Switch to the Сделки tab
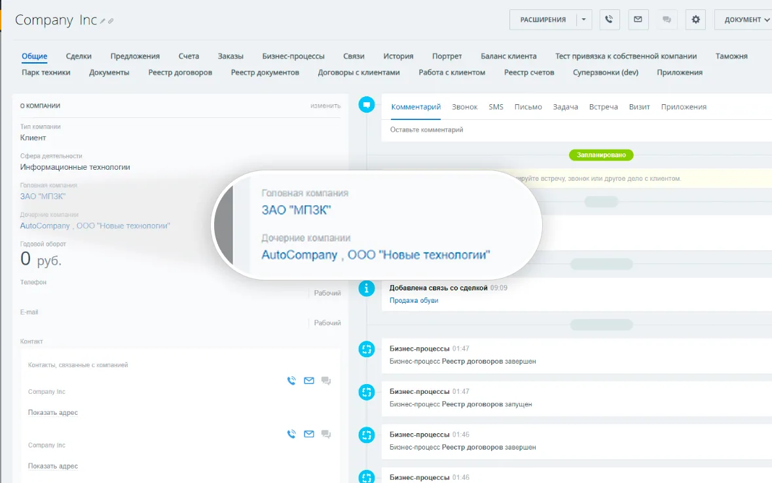772x483 pixels. tap(79, 56)
